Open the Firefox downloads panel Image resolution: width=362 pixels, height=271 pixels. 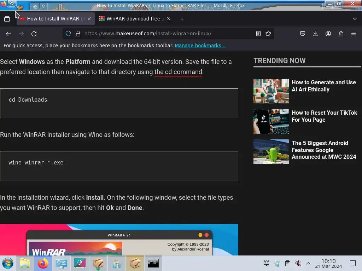pyautogui.click(x=315, y=34)
